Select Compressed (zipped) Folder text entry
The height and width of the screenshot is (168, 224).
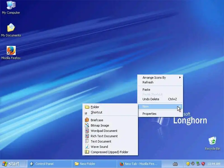pyautogui.click(x=109, y=152)
